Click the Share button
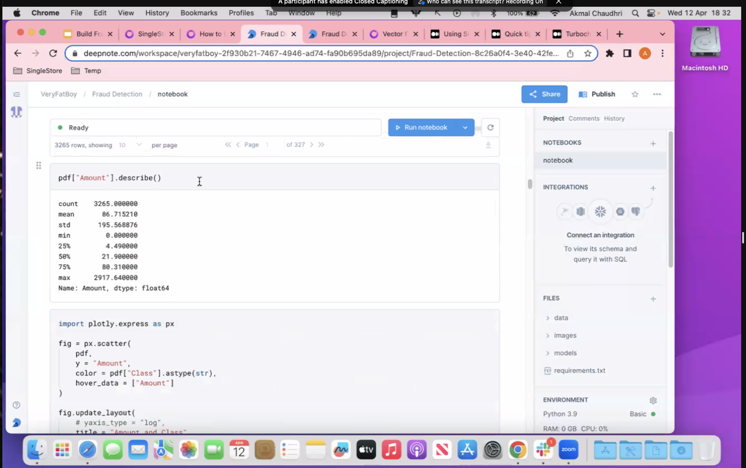746x468 pixels. [x=544, y=94]
